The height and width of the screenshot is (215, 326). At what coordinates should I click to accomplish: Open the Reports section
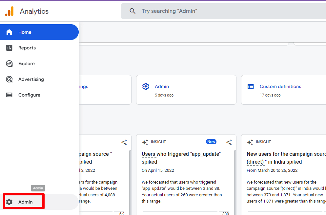(39, 48)
